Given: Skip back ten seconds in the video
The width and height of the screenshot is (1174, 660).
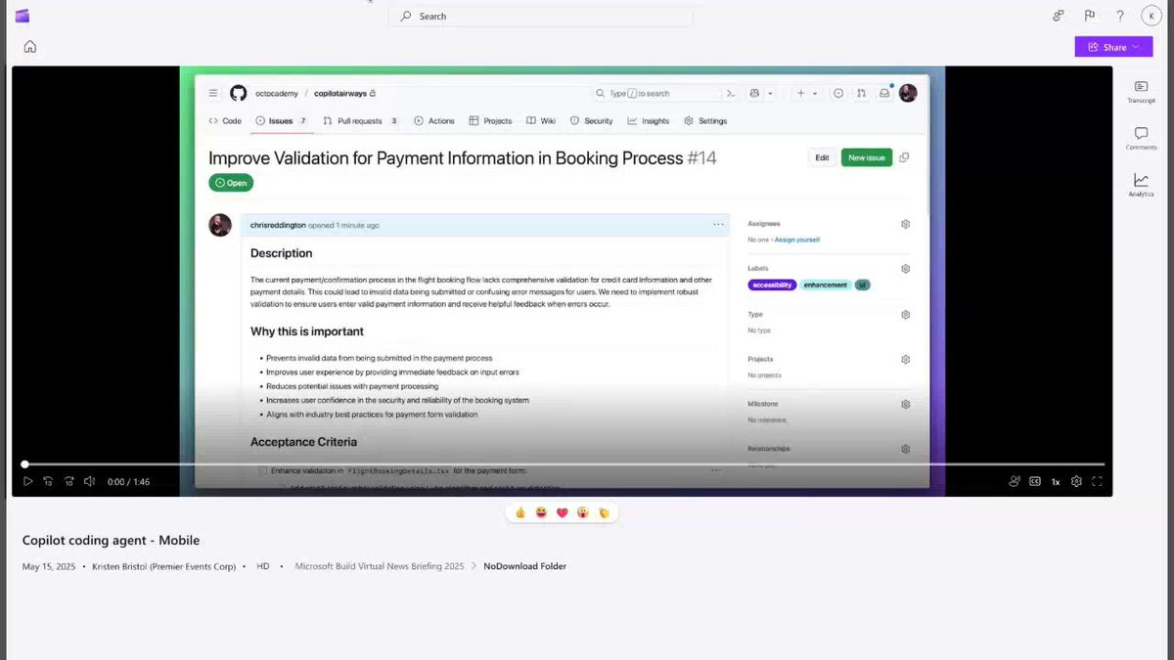Looking at the screenshot, I should (48, 481).
